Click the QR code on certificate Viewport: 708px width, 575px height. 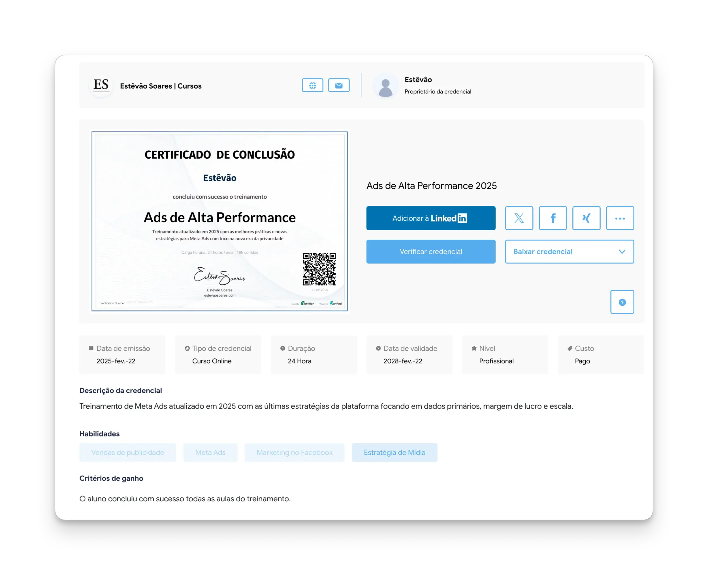tap(319, 269)
